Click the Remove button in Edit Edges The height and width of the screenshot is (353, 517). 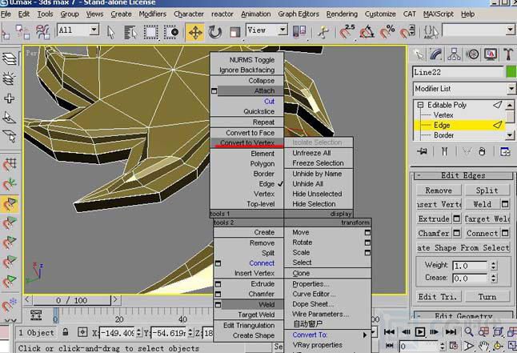[x=439, y=191]
